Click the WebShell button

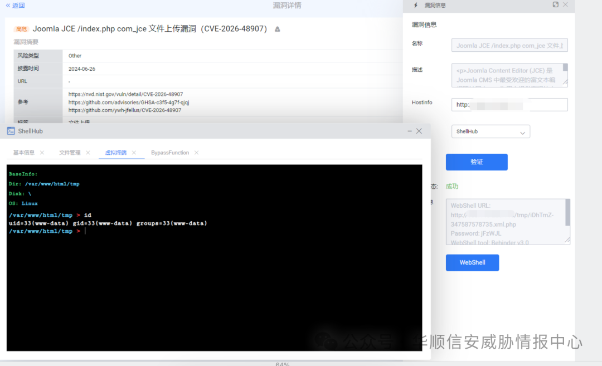(x=472, y=263)
